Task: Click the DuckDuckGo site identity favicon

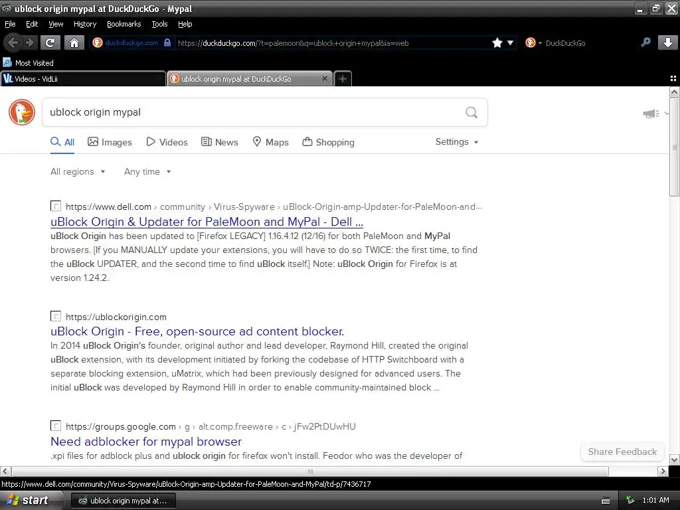Action: click(98, 42)
